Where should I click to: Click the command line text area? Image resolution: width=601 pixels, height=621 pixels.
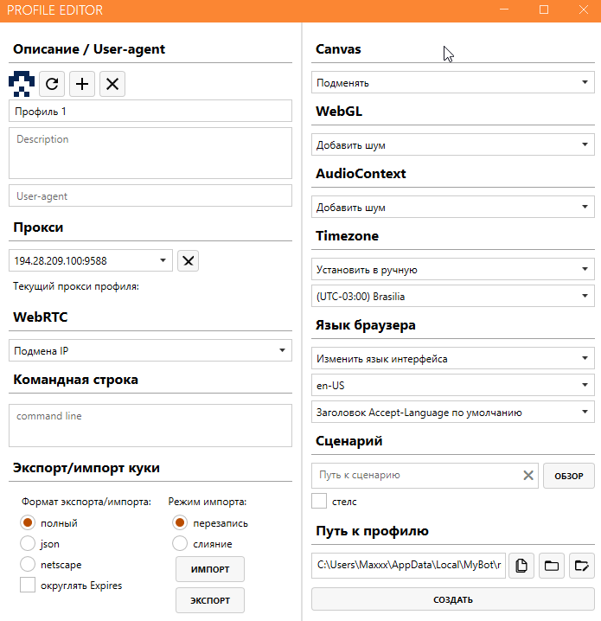coord(150,426)
